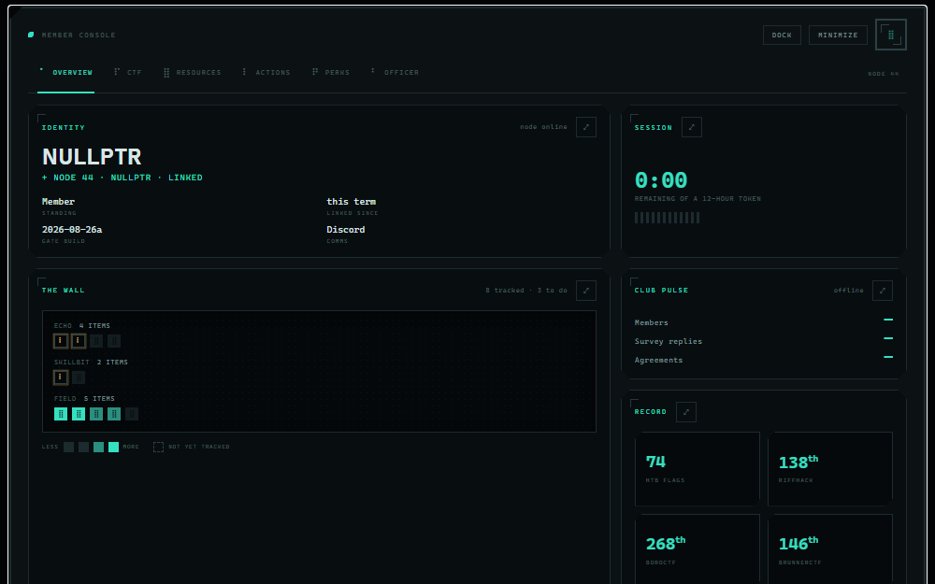Click the 0:00 session timer
Viewport: 935px width, 584px height.
pyautogui.click(x=661, y=180)
